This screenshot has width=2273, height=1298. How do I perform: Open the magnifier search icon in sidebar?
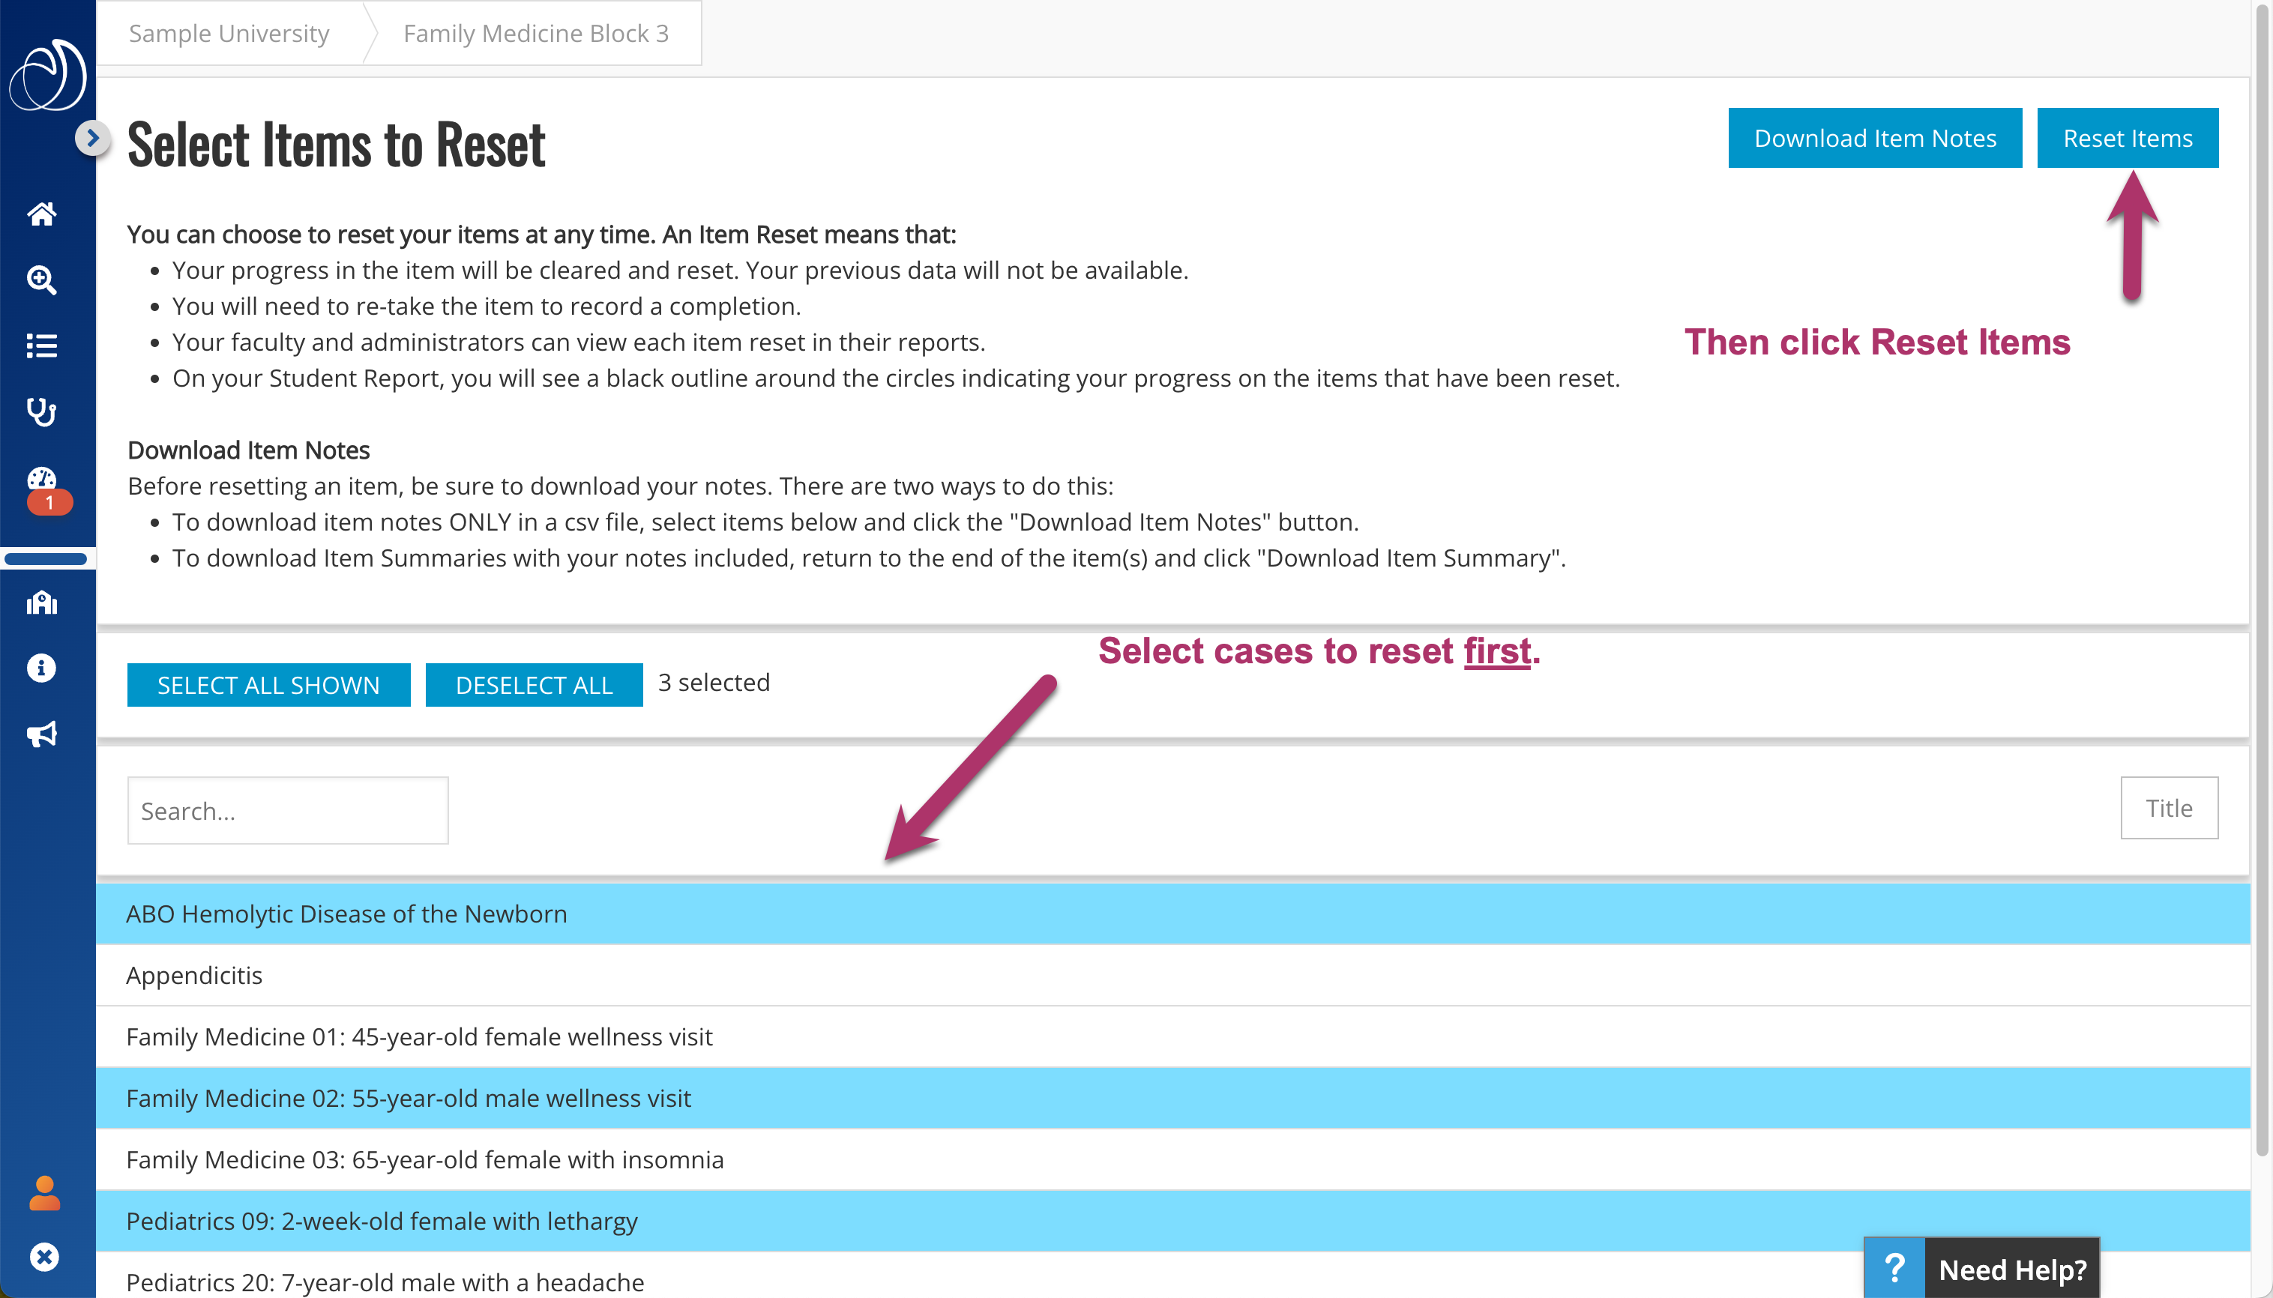point(42,280)
